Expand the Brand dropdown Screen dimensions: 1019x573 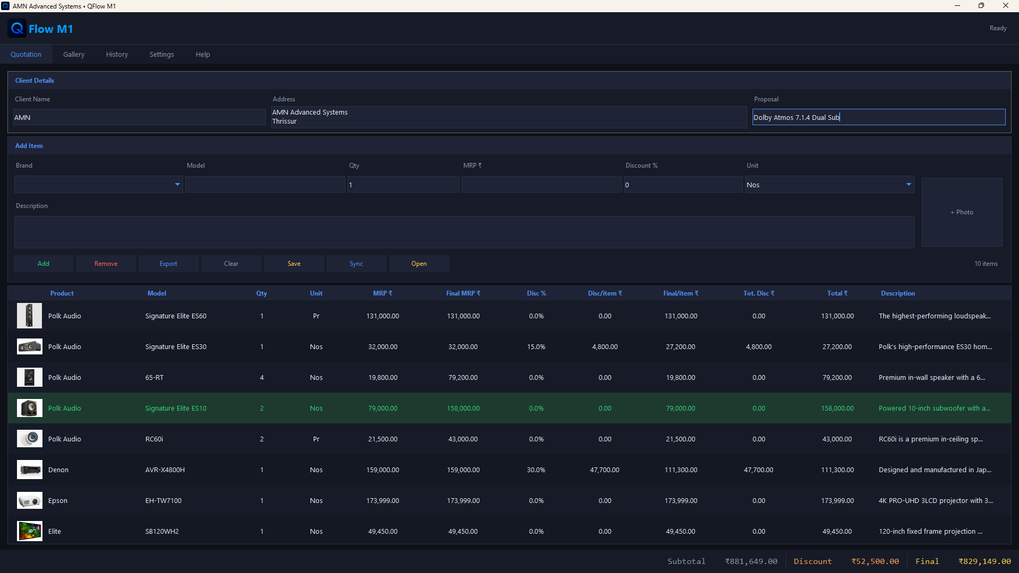point(99,185)
